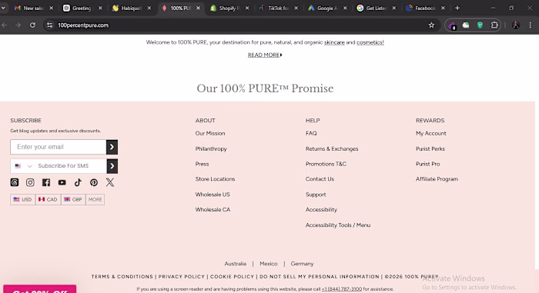Open the SMS country code dropdown
Viewport: 539px width, 293px height.
[23, 166]
